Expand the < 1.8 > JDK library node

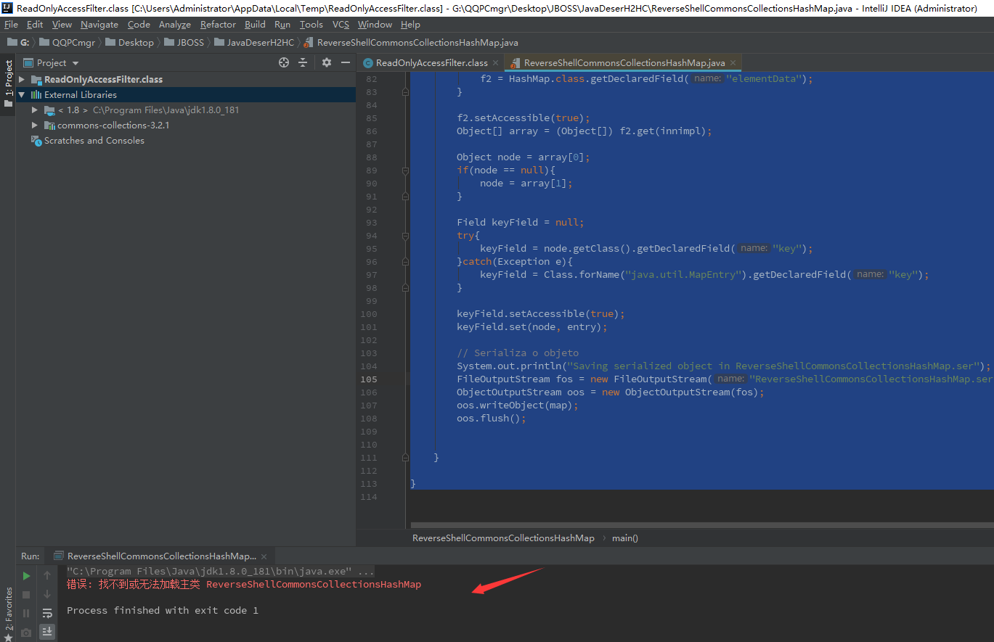click(x=34, y=110)
